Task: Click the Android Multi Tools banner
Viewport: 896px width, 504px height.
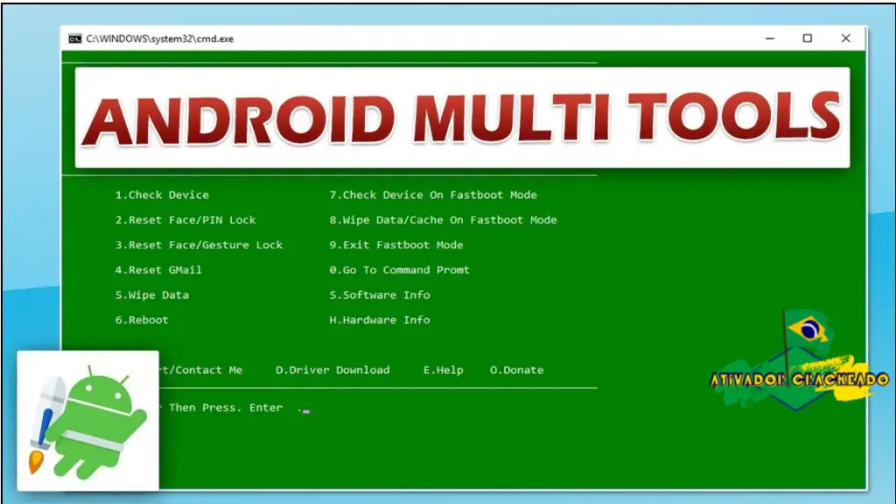Action: tap(462, 118)
